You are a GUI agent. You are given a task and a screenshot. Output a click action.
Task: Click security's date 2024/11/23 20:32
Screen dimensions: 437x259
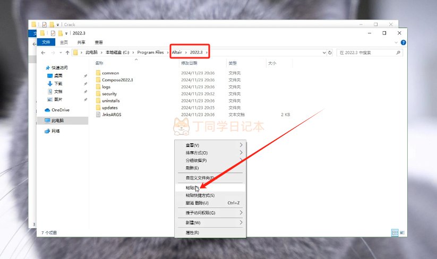(198, 94)
